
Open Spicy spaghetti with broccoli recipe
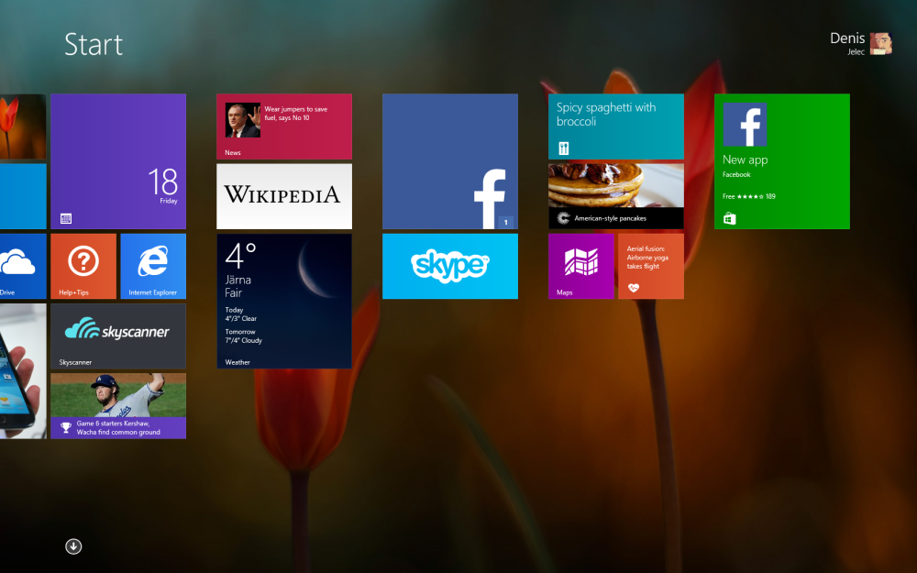pyautogui.click(x=615, y=127)
